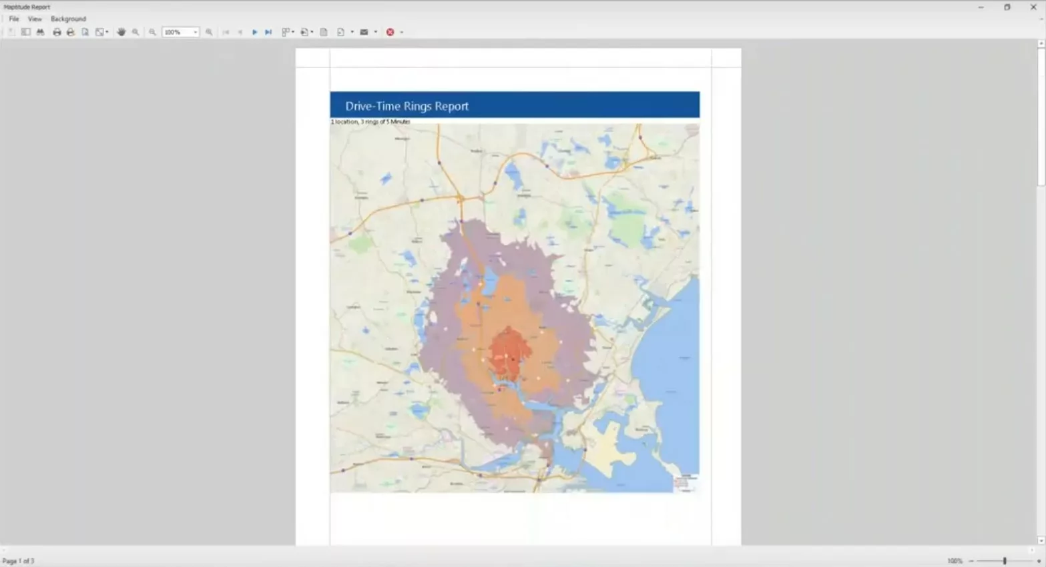Select the hand pan tool
The height and width of the screenshot is (567, 1046).
point(121,32)
